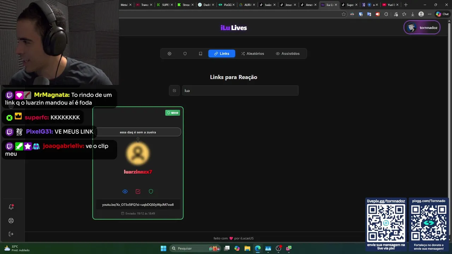
Task: Open OBS Studio from the taskbar
Action: pyautogui.click(x=278, y=248)
